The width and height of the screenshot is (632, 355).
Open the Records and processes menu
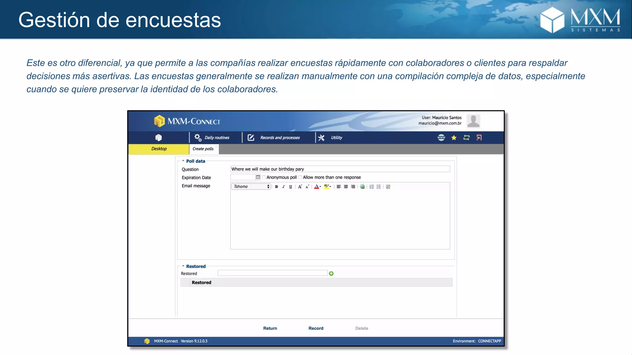click(280, 138)
